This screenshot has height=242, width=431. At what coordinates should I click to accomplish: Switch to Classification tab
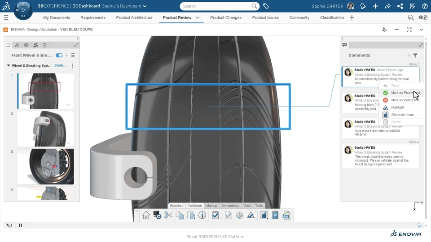pos(332,17)
